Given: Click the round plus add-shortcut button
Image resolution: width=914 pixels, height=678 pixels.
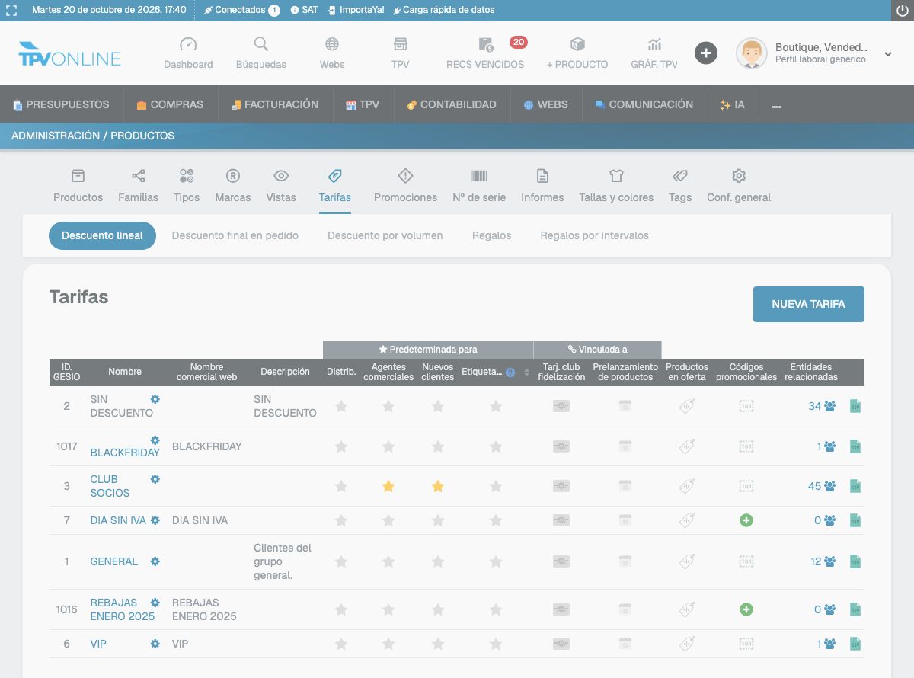Looking at the screenshot, I should pos(706,53).
